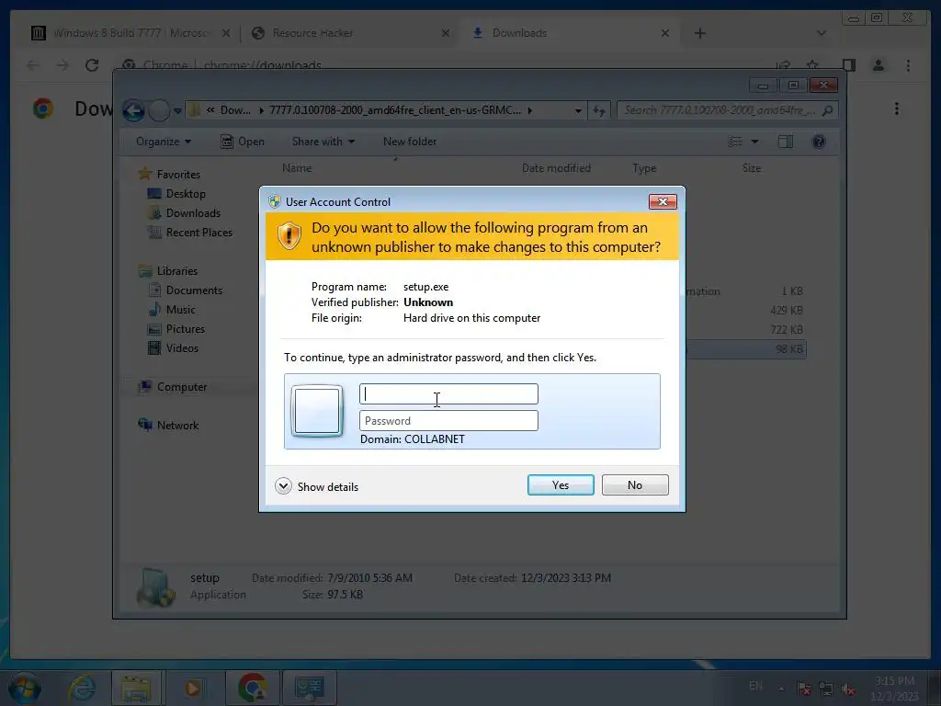The height and width of the screenshot is (706, 941).
Task: Open Windows Media Player from the taskbar
Action: click(x=193, y=688)
